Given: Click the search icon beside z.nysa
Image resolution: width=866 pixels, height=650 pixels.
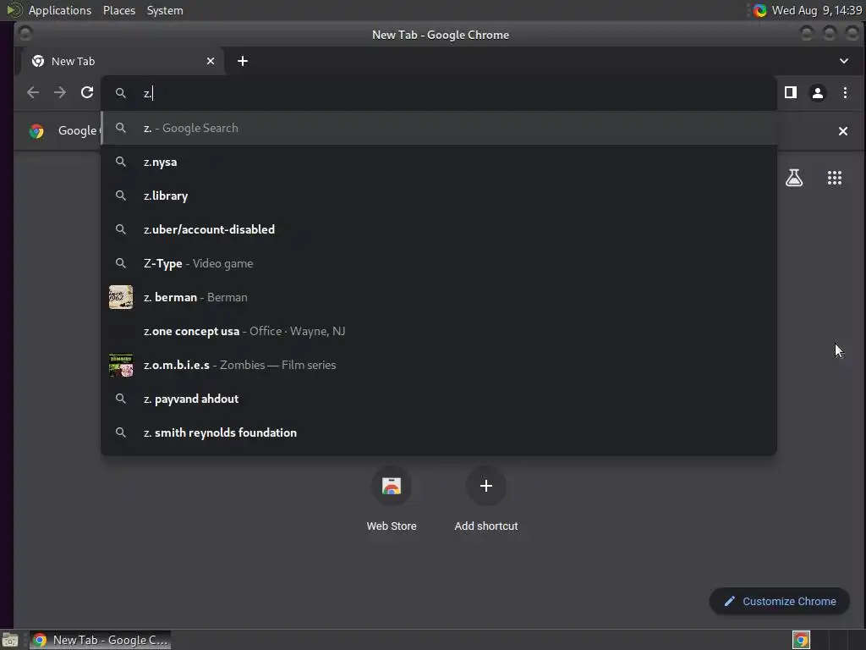Looking at the screenshot, I should point(120,162).
